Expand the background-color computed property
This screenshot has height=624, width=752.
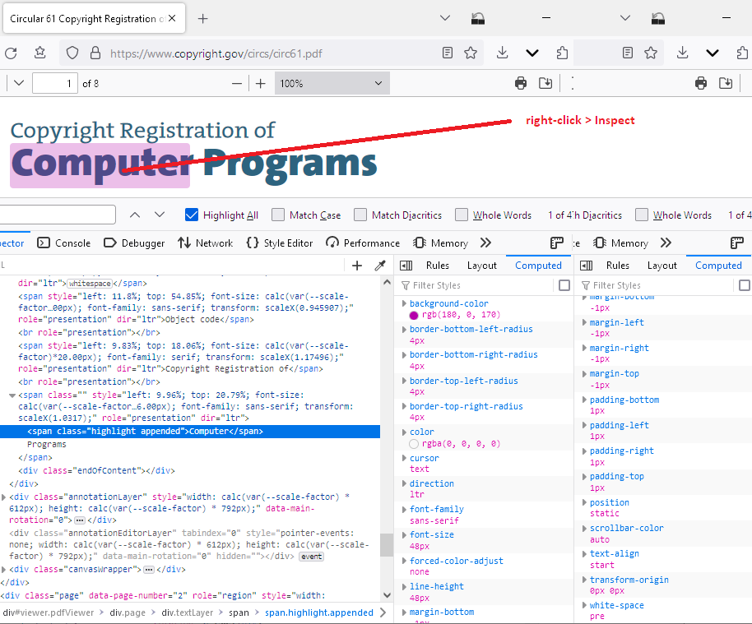pos(403,304)
